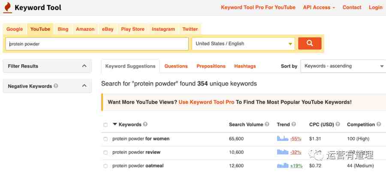This screenshot has width=386, height=172.
Task: Click the Search Volume info question icon
Action: 267,125
